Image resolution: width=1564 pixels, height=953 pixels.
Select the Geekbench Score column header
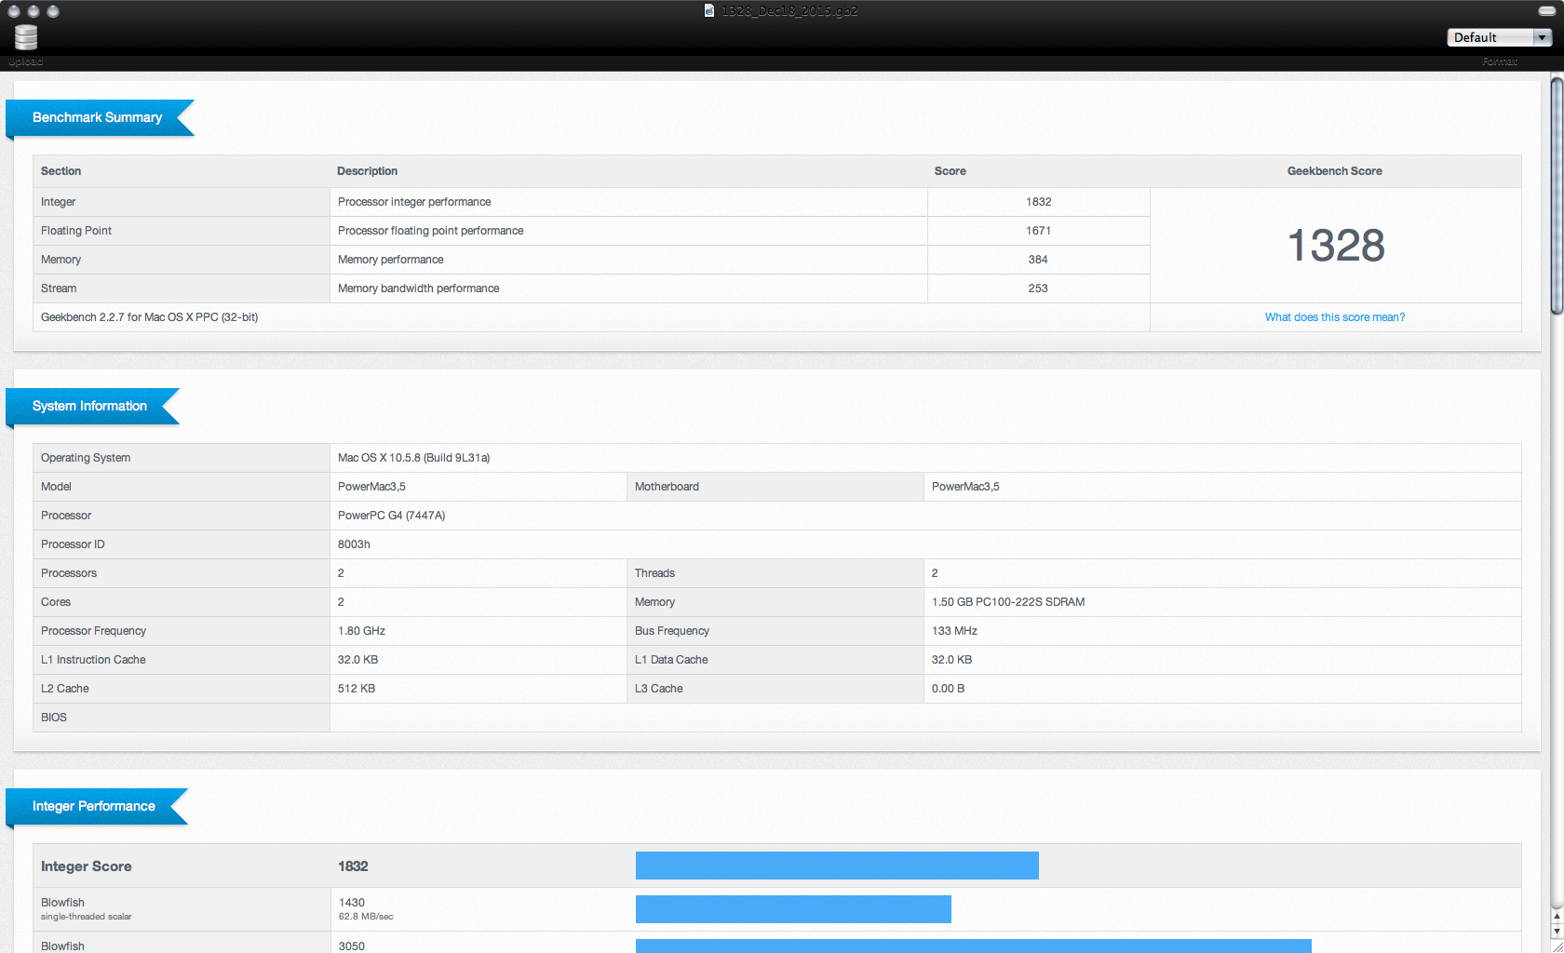pos(1335,171)
